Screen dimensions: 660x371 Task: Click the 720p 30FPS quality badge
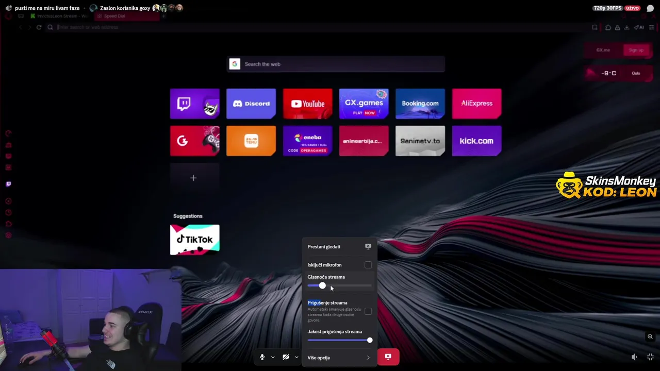coord(608,8)
